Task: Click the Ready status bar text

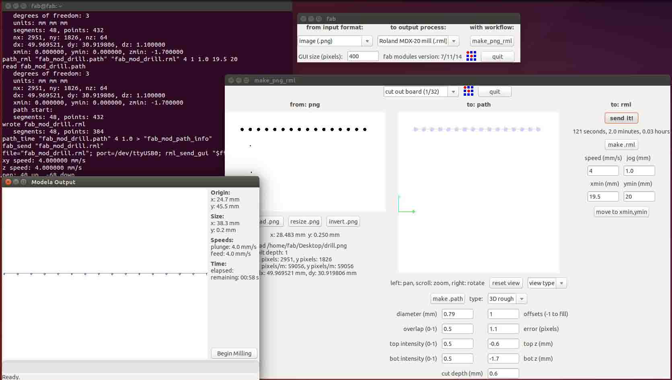Action: (x=11, y=377)
